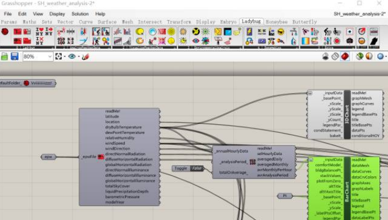Click the epw parameter node
This screenshot has width=388, height=220.
click(48, 157)
